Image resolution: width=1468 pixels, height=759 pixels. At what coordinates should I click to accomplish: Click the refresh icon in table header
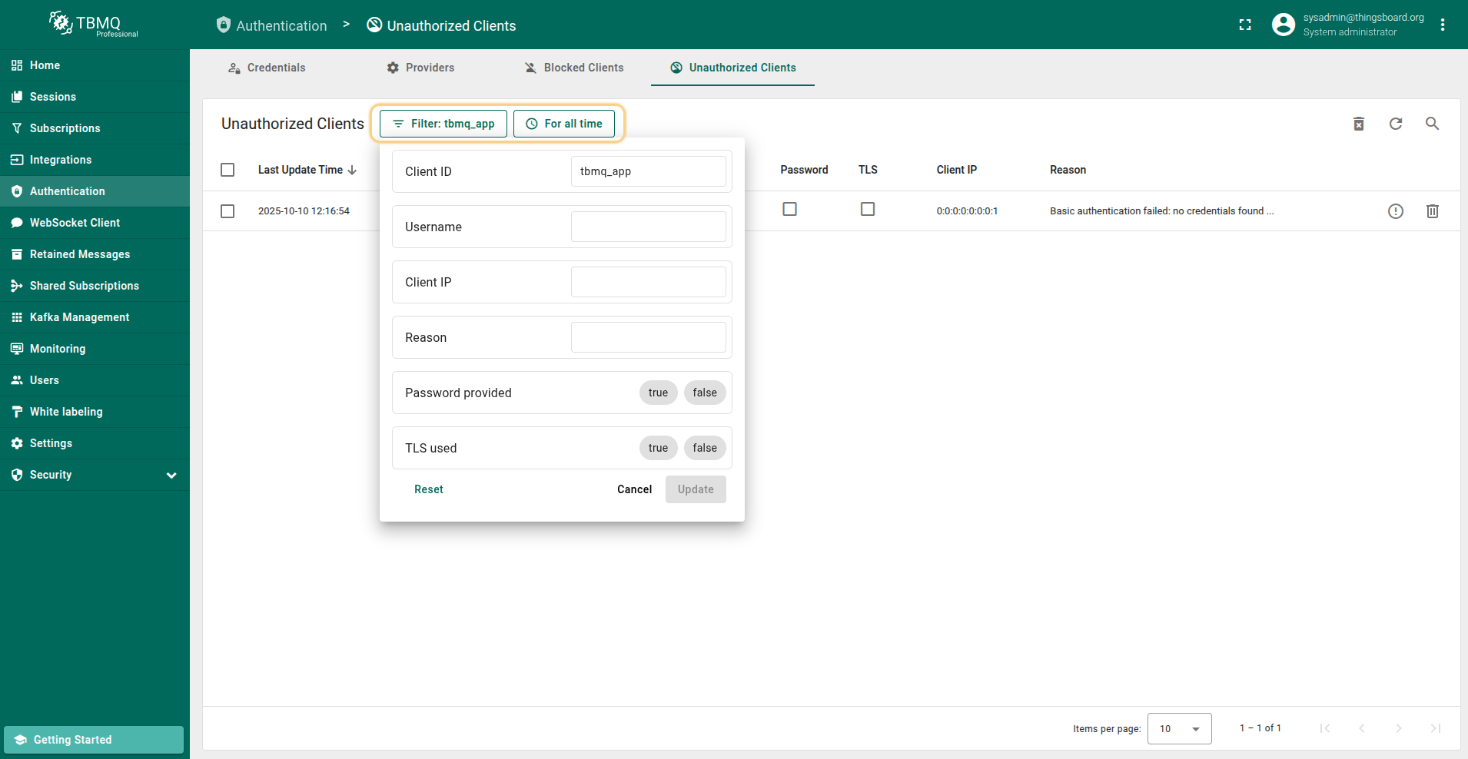tap(1395, 124)
